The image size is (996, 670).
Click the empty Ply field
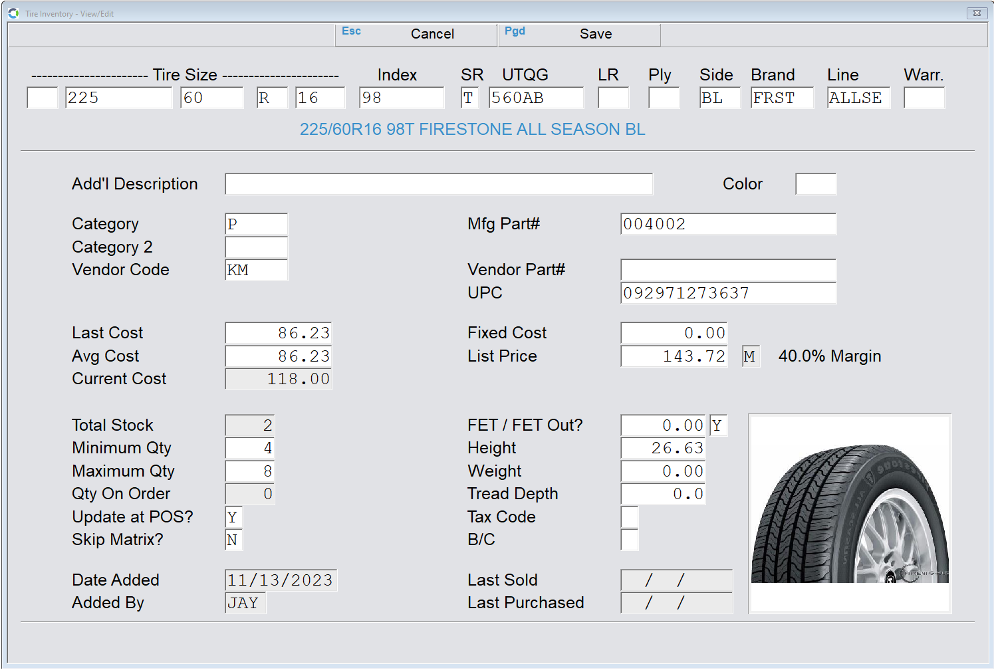[664, 98]
